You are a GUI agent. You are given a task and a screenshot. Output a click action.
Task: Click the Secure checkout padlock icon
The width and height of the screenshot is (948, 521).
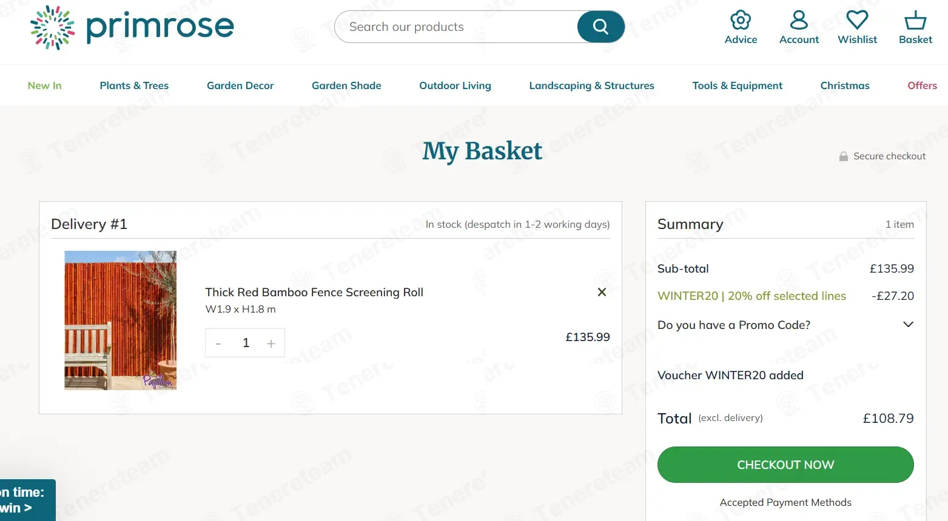[843, 156]
